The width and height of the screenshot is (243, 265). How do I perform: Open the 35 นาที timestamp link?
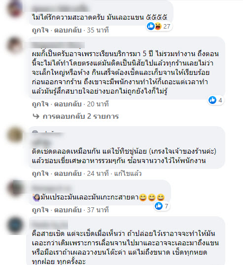98,30
